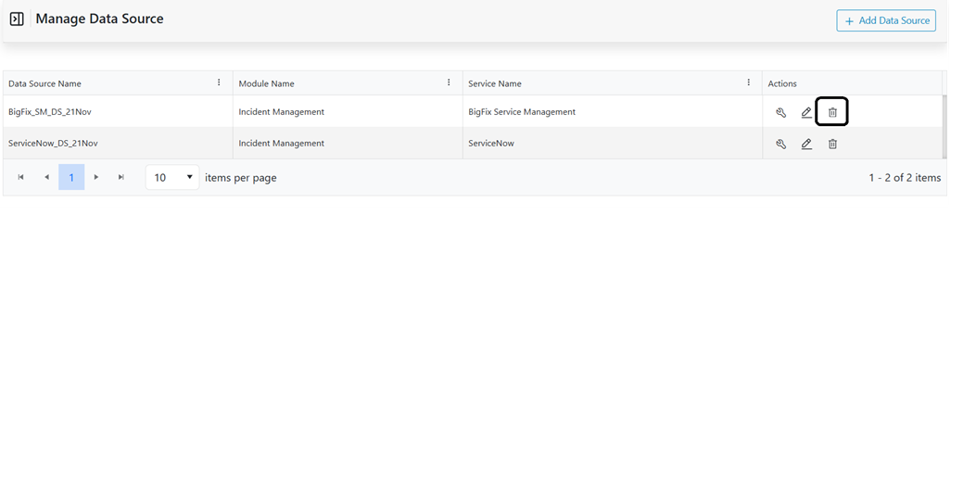
Task: Go to the last page
Action: coord(121,177)
